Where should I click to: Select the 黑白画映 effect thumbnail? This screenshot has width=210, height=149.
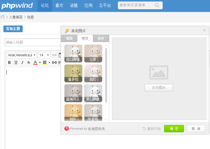(x=93, y=93)
